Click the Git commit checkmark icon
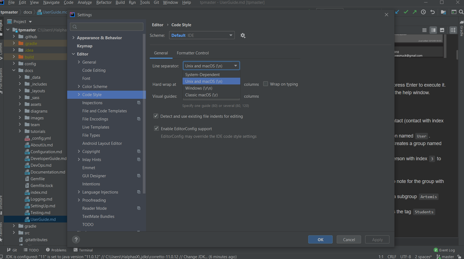 (406, 12)
